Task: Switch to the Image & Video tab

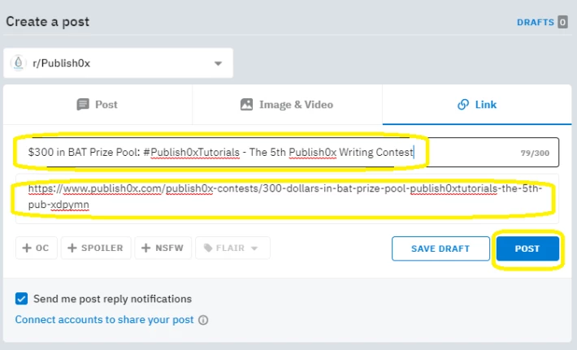Action: coord(287,105)
